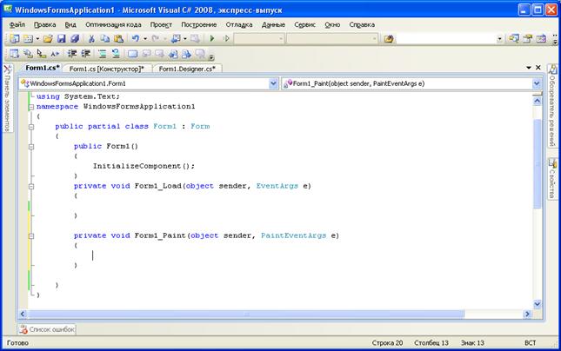Open the Список ошибок panel
Viewport: 561px width, 351px height.
coord(47,329)
